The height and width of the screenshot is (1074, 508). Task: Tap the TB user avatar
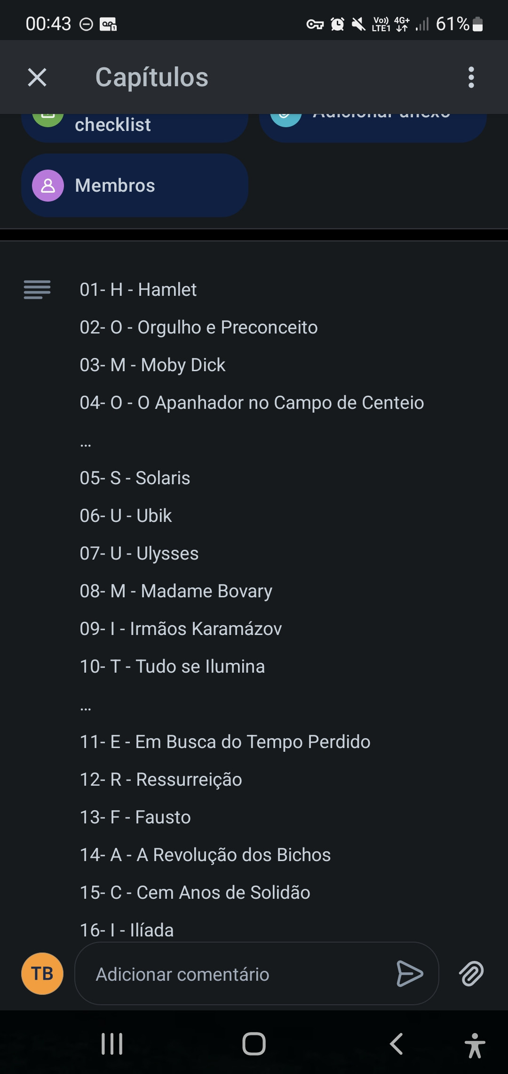click(42, 974)
